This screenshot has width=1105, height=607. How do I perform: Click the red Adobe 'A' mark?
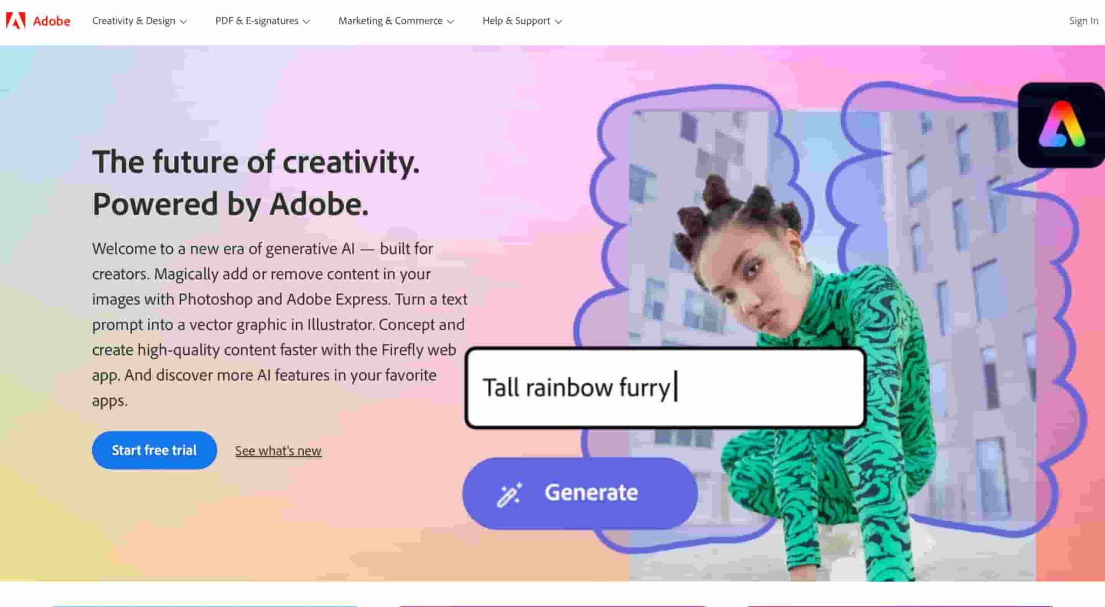click(16, 20)
